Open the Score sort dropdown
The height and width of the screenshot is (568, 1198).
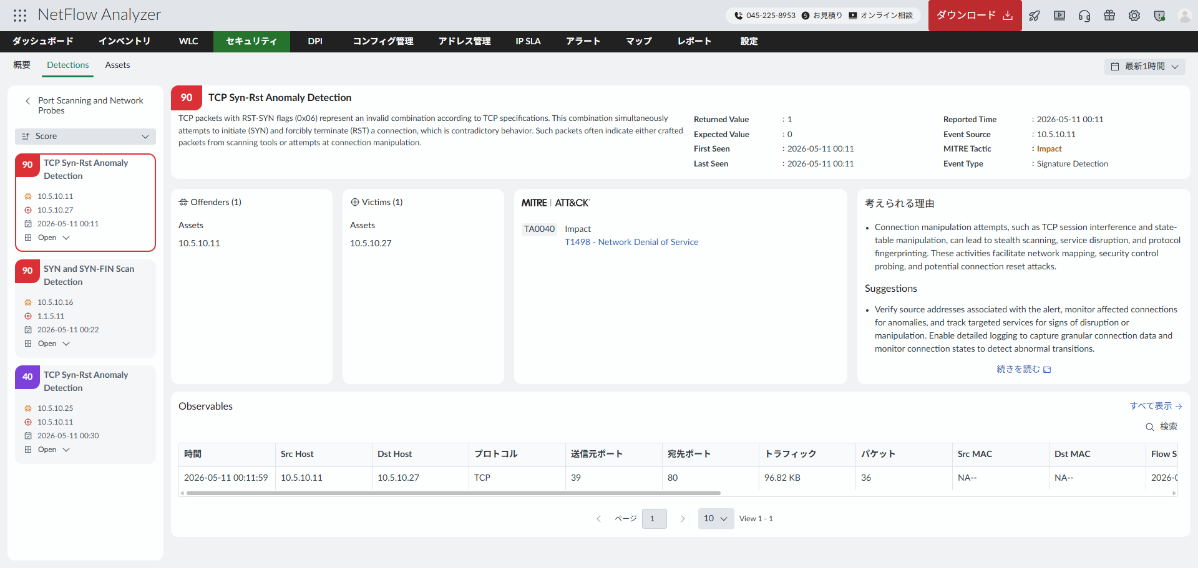pos(85,137)
